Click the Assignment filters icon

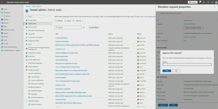(x=27, y=41)
